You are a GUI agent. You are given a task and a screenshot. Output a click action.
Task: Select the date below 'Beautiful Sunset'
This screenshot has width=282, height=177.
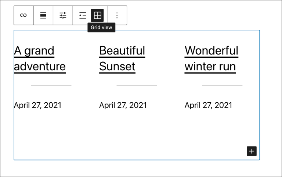click(x=123, y=105)
